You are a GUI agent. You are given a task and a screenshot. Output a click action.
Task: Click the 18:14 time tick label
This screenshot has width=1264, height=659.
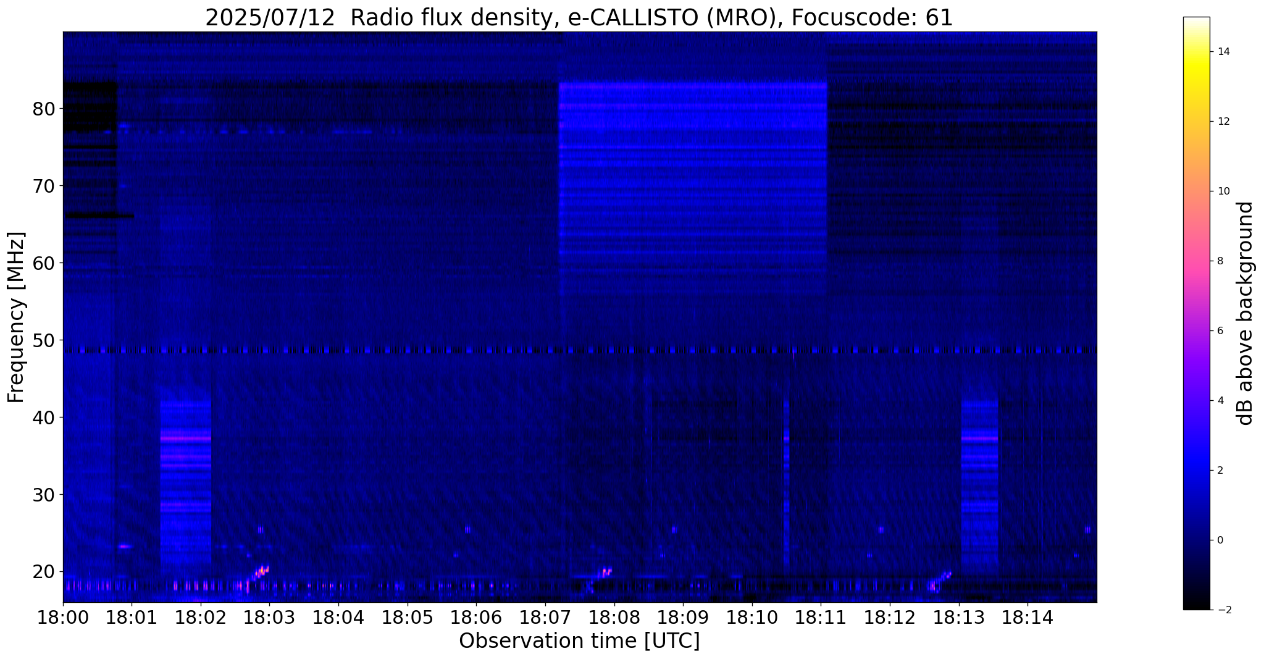[1028, 618]
